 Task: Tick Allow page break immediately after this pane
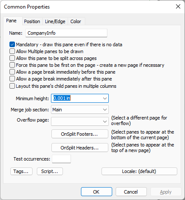click(x=12, y=79)
